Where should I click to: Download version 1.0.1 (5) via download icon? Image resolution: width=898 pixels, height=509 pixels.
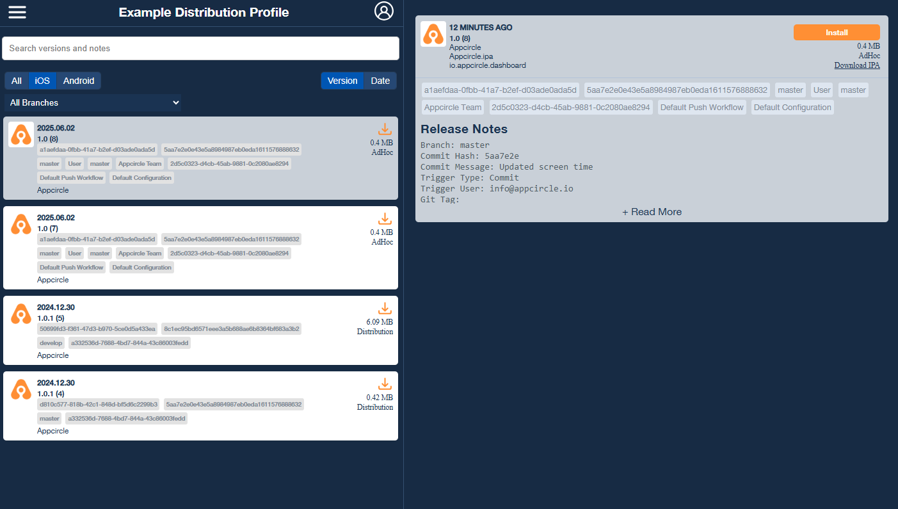[384, 309]
